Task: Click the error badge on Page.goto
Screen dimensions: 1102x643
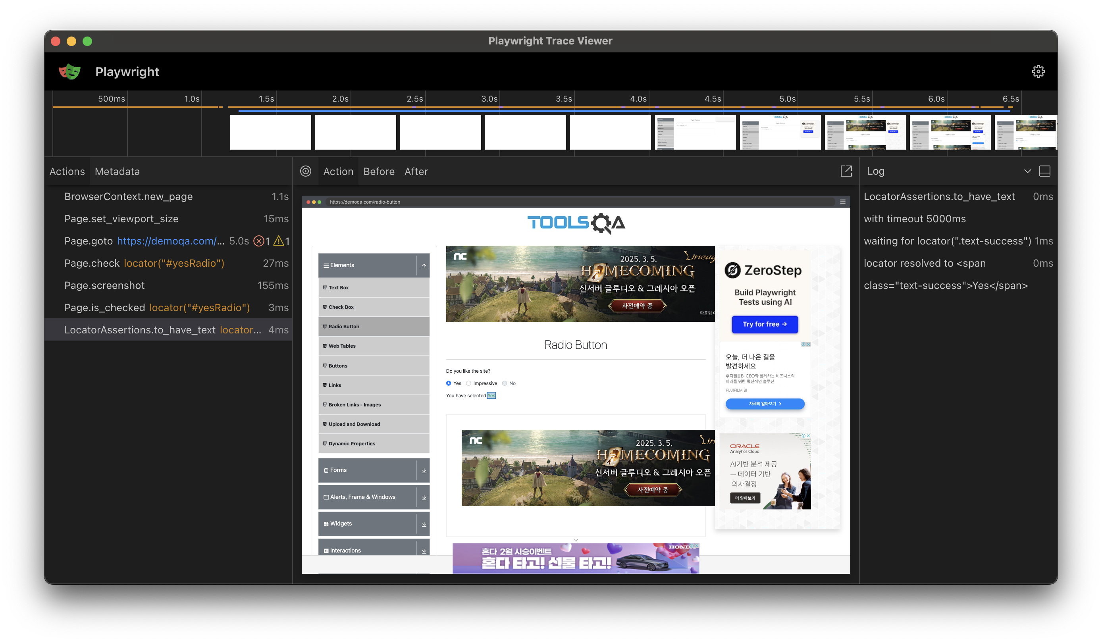Action: [259, 241]
